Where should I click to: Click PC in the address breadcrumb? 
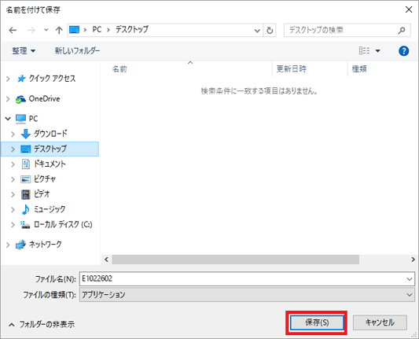(97, 30)
